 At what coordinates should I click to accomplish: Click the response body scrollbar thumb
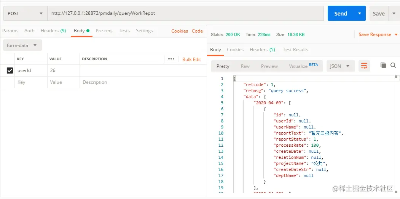click(396, 77)
